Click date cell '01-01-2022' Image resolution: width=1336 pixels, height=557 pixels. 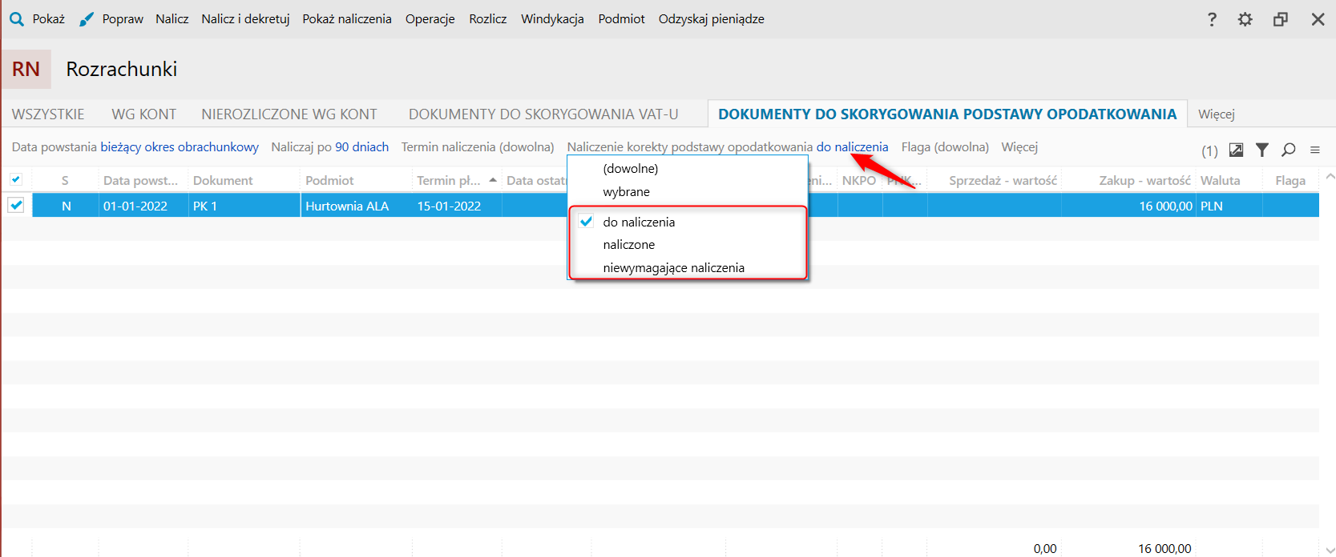(x=135, y=206)
